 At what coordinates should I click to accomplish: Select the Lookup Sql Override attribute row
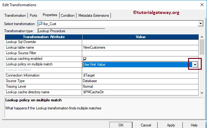(x=43, y=42)
